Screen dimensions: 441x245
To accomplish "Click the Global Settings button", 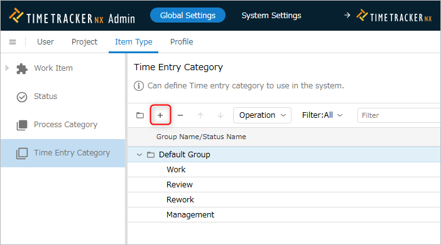I will [188, 15].
